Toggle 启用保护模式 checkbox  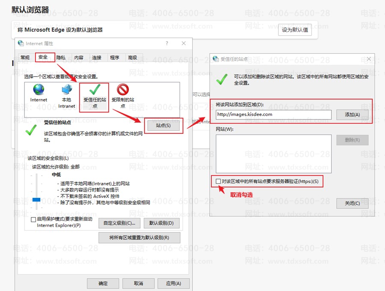click(x=33, y=219)
